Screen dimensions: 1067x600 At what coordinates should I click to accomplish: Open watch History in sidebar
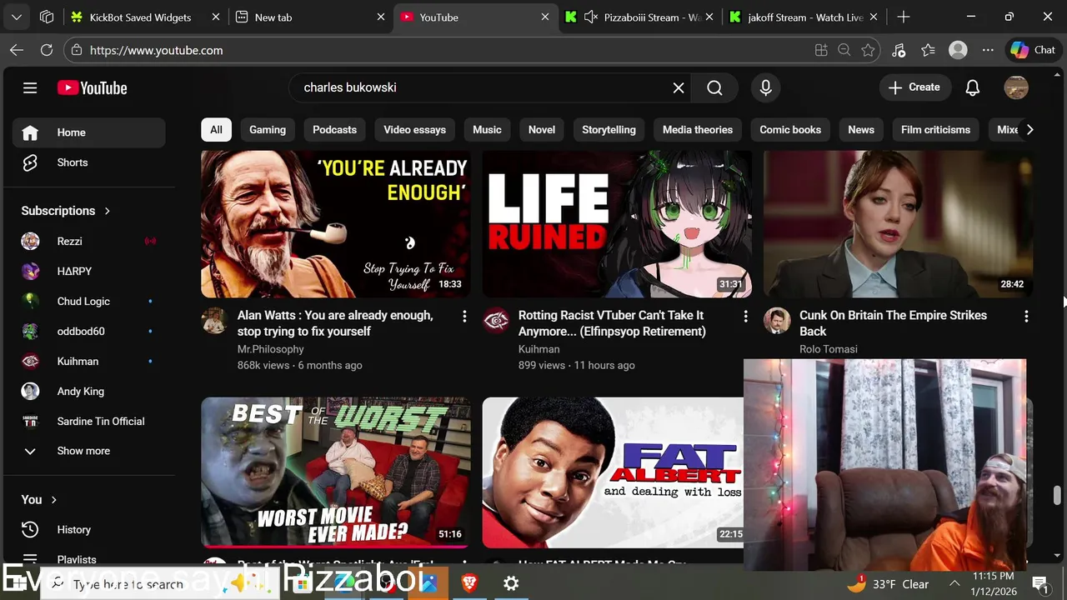point(88,529)
